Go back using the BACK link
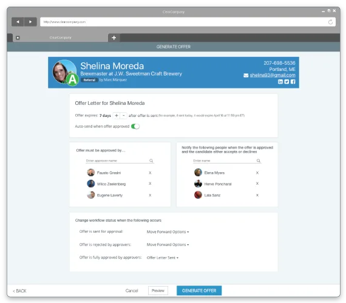The width and height of the screenshot is (346, 303). [x=19, y=291]
